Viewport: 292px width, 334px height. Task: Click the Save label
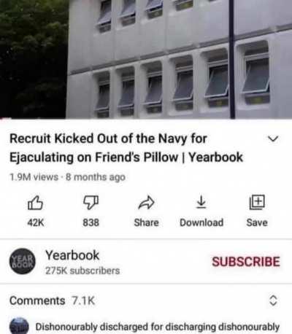click(x=257, y=222)
